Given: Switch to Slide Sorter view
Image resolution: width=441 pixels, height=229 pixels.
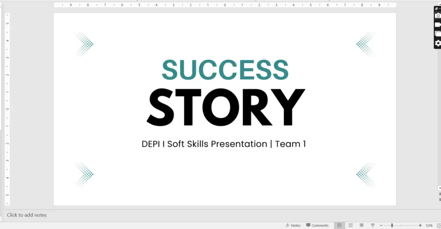Looking at the screenshot, I should [x=351, y=225].
